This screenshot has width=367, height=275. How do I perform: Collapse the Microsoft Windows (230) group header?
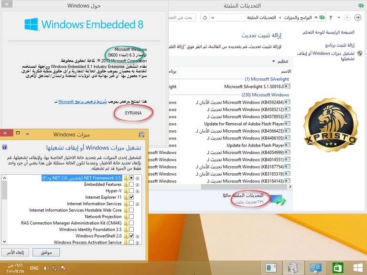tap(265, 95)
